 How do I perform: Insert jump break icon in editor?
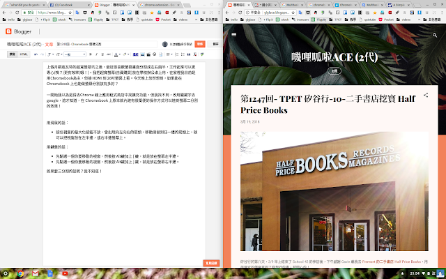click(x=161, y=54)
